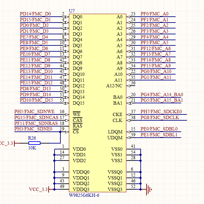Screen dimensions: 204x204
Task: Click net label PF11/FMC_SDNRAS
Action: click(x=36, y=123)
